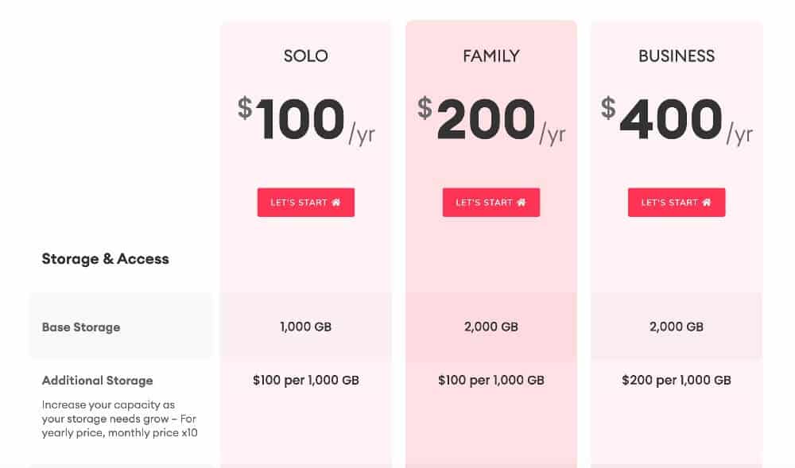The width and height of the screenshot is (795, 468).
Task: Expand the Storage & Access section heading
Action: [x=105, y=258]
